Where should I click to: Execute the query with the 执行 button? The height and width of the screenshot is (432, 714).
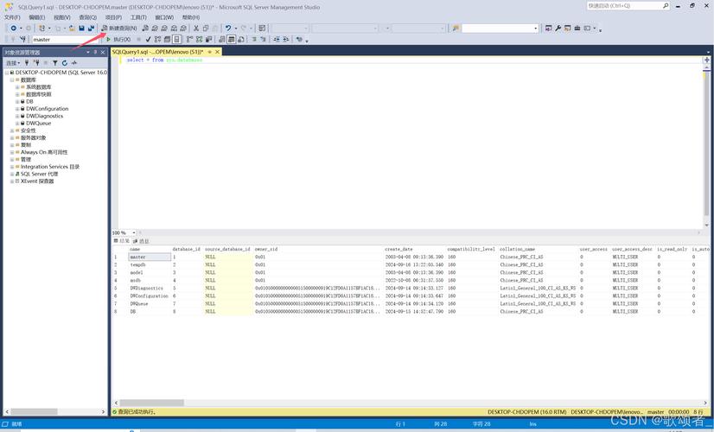[x=118, y=40]
